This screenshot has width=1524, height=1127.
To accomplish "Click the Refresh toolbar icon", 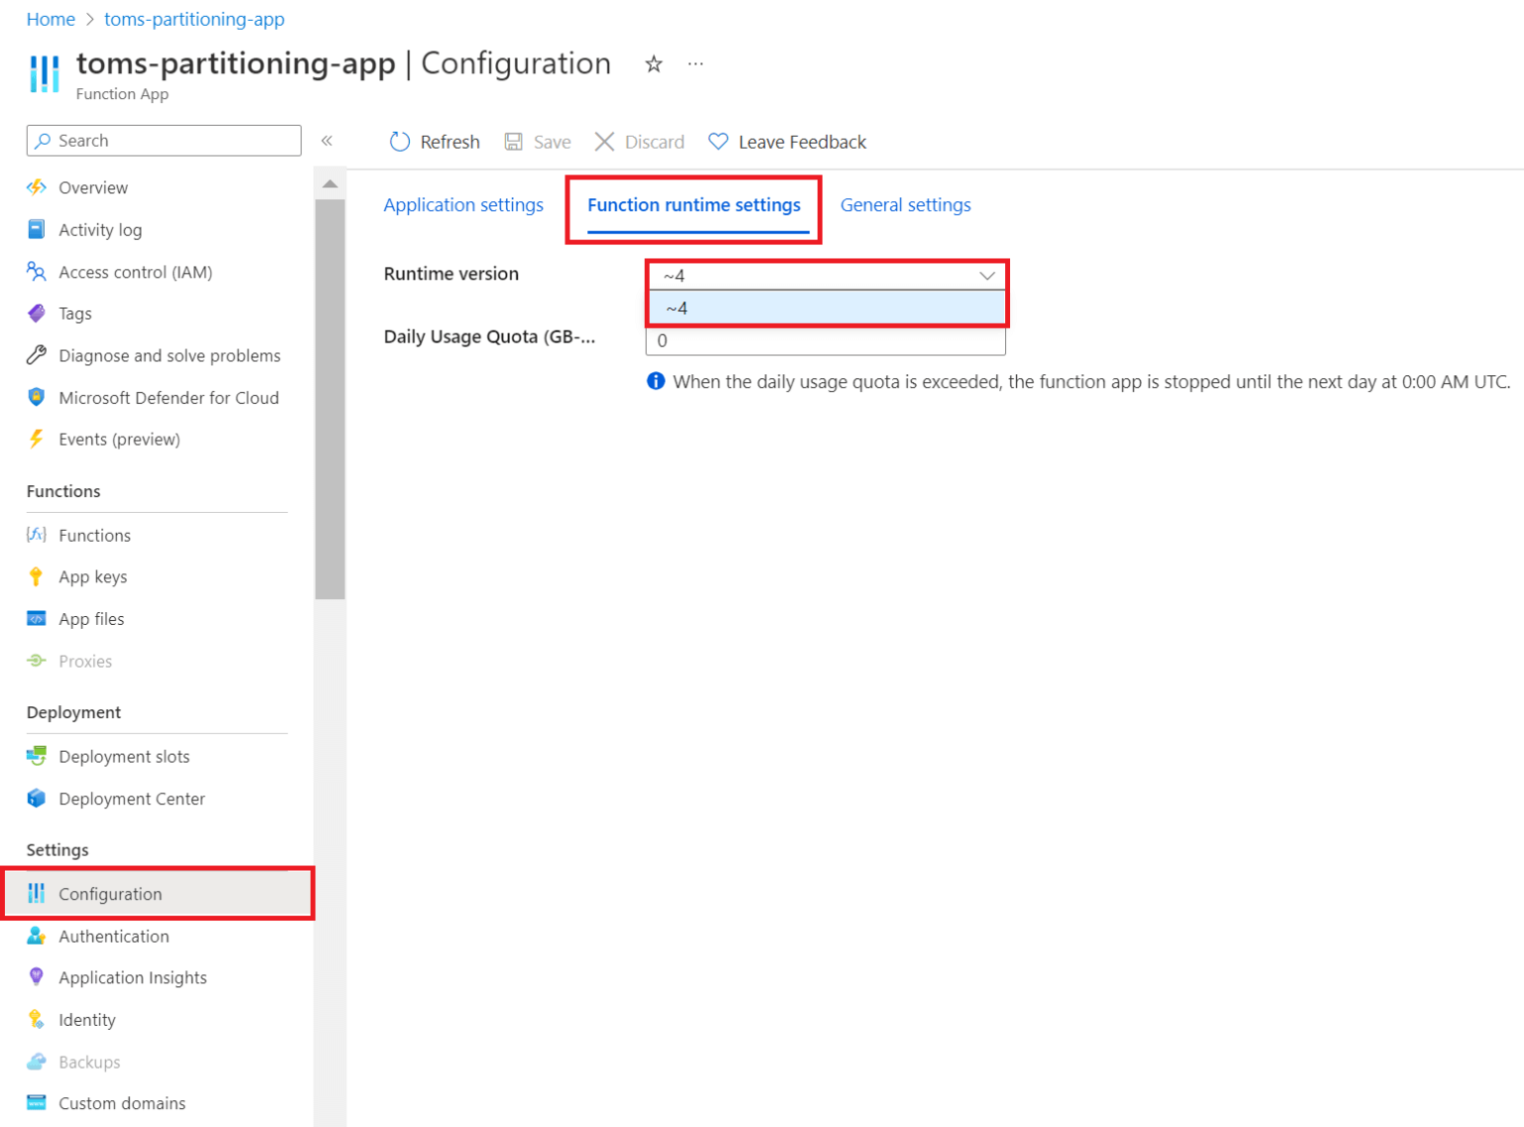I will point(400,142).
